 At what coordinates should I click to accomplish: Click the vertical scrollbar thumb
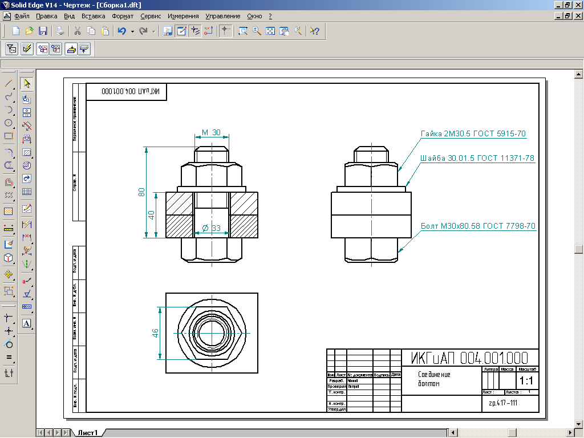pos(578,249)
